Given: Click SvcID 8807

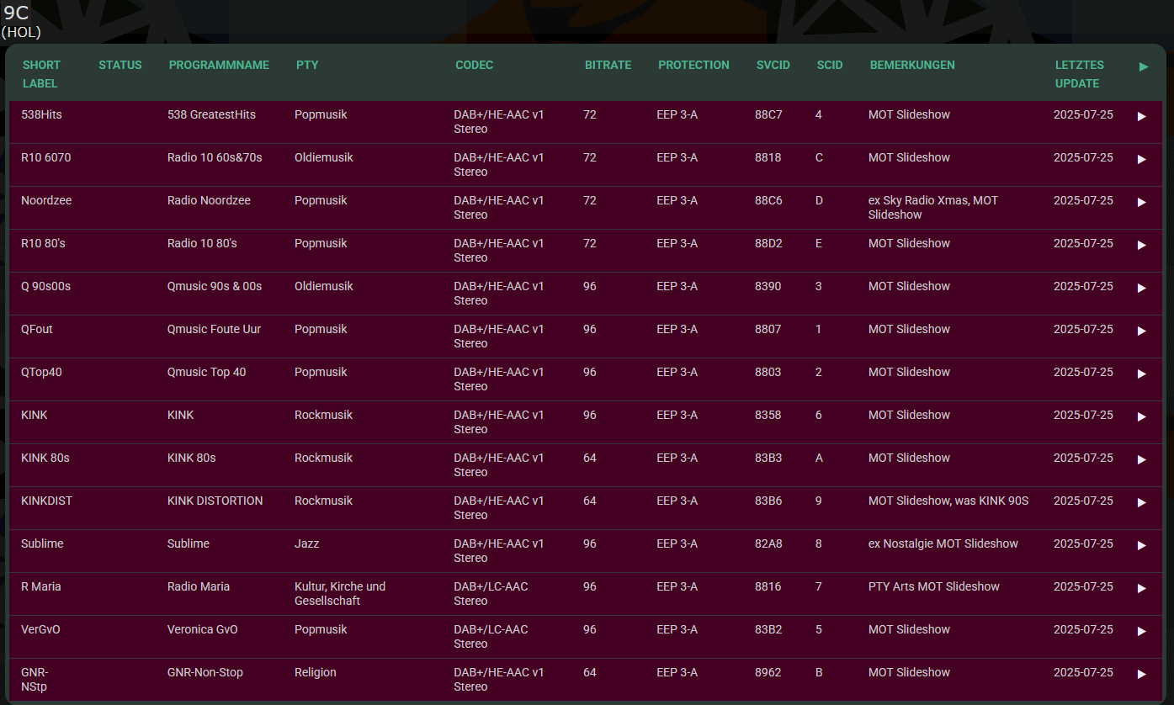Looking at the screenshot, I should click(x=768, y=329).
